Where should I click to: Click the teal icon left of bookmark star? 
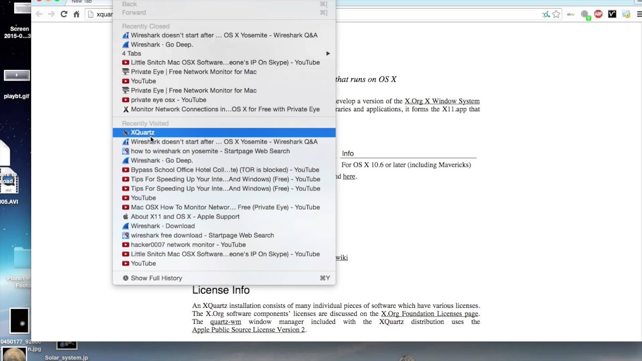click(x=546, y=14)
